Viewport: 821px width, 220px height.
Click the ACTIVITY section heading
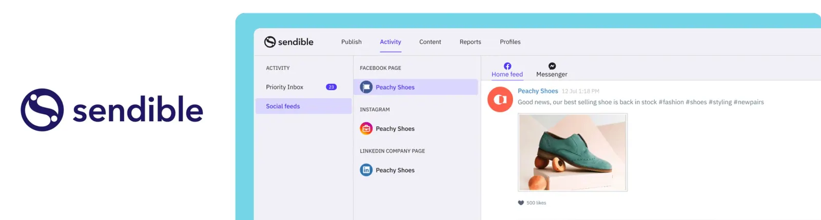(278, 68)
